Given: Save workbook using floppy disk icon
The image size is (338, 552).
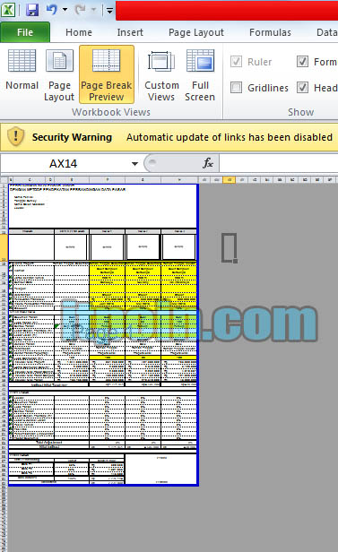Looking at the screenshot, I should 32,10.
